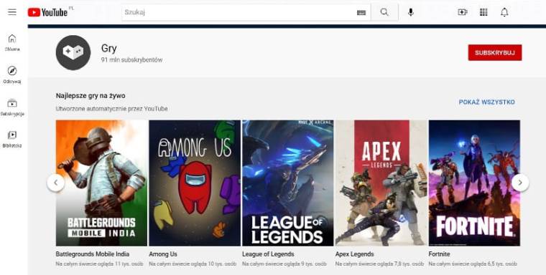Viewport: 546px width, 275px height.
Task: Go to Główna home in sidebar
Action: tap(12, 43)
